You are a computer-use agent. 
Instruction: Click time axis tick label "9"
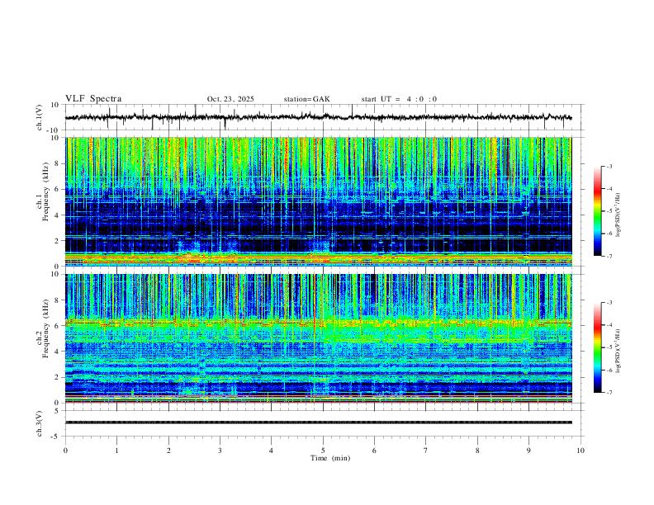[528, 451]
